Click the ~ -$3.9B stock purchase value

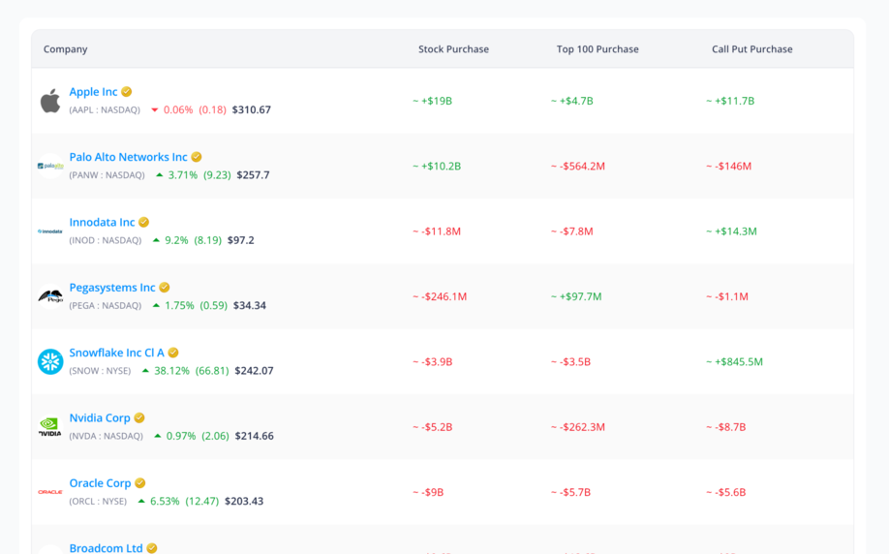[433, 362]
